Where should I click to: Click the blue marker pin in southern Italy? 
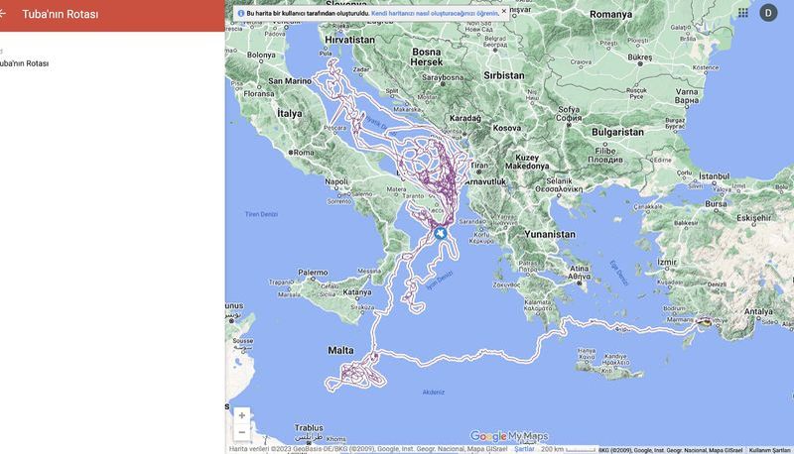pyautogui.click(x=440, y=233)
